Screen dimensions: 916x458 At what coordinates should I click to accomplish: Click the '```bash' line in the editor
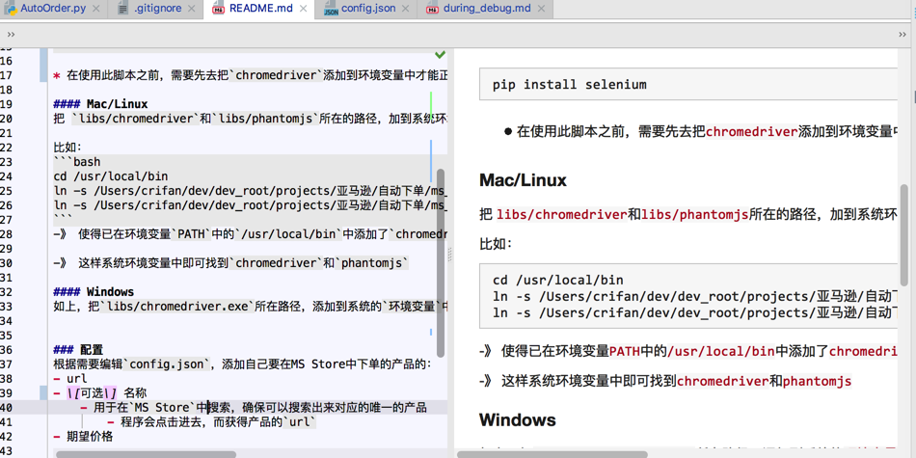(76, 162)
